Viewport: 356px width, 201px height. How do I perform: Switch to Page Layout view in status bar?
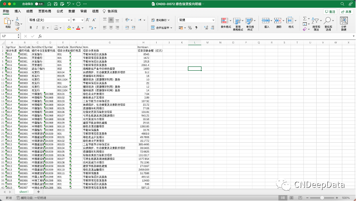[x=291, y=198]
